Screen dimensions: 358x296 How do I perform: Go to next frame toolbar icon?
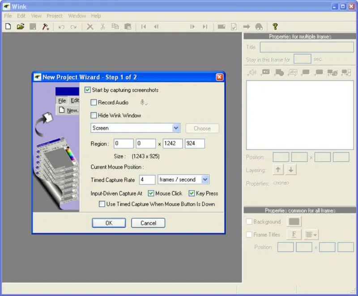pyautogui.click(x=192, y=27)
